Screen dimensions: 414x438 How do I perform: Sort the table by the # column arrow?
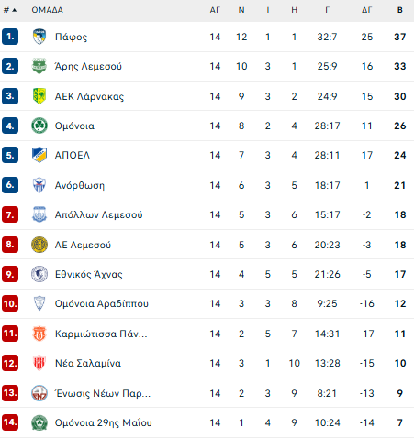10,10
